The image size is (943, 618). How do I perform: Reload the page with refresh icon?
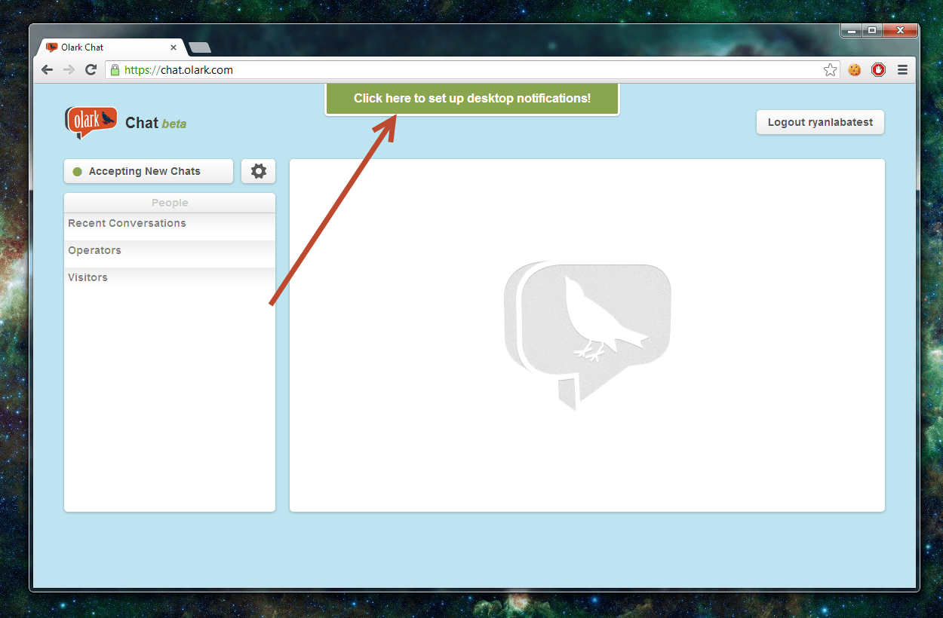[91, 70]
